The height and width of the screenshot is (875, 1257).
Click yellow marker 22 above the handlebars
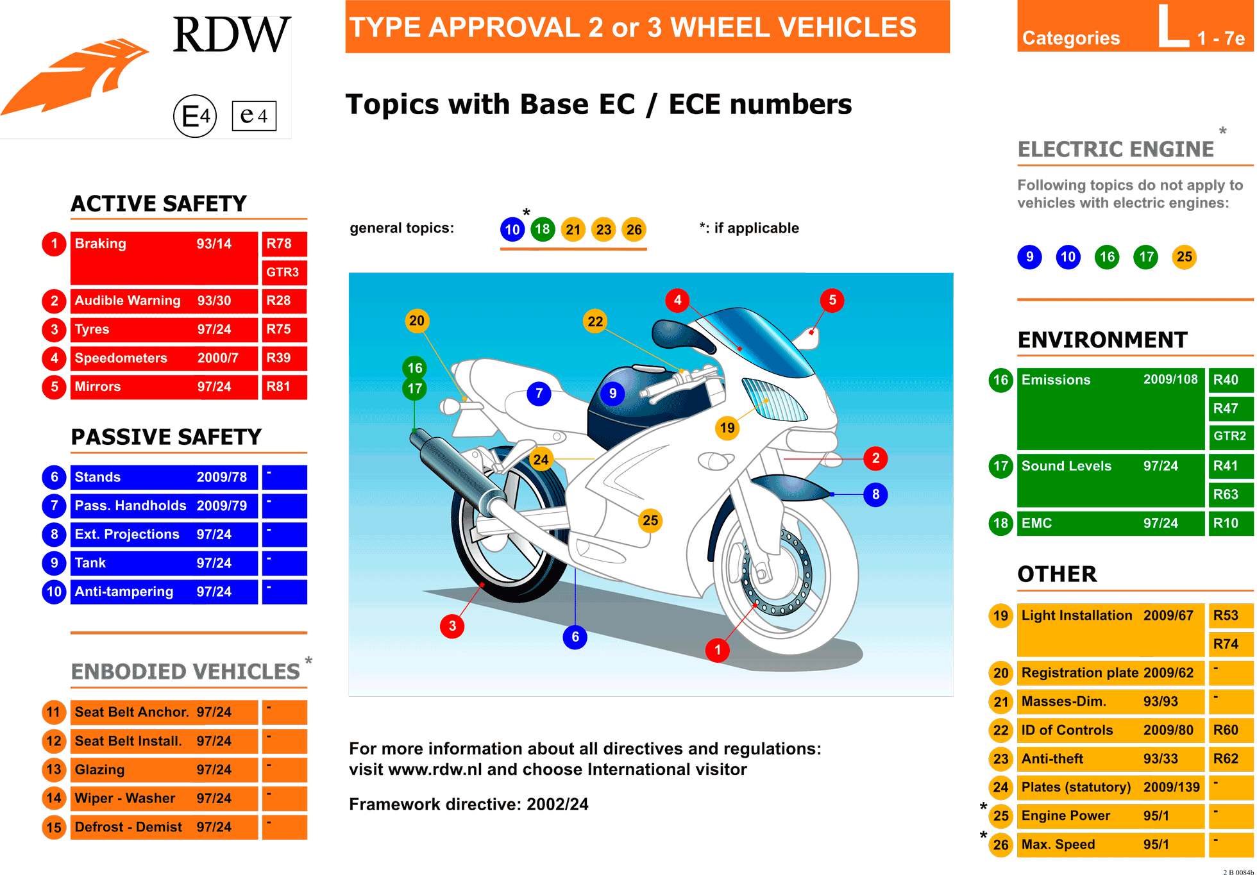[595, 321]
